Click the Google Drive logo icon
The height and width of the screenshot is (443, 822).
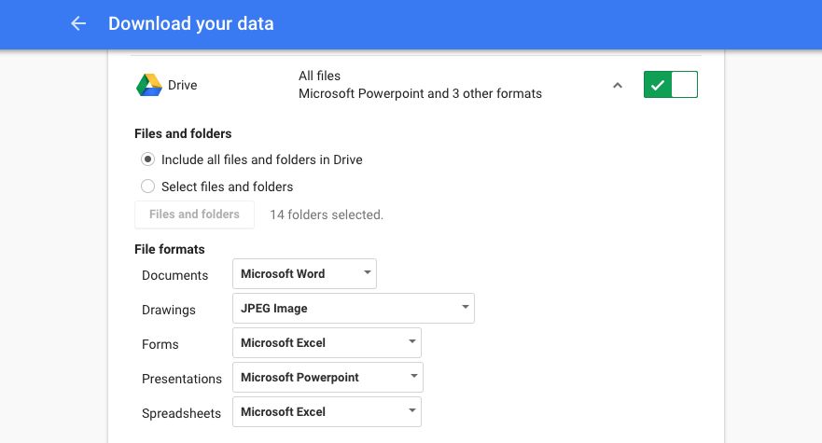[x=149, y=85]
